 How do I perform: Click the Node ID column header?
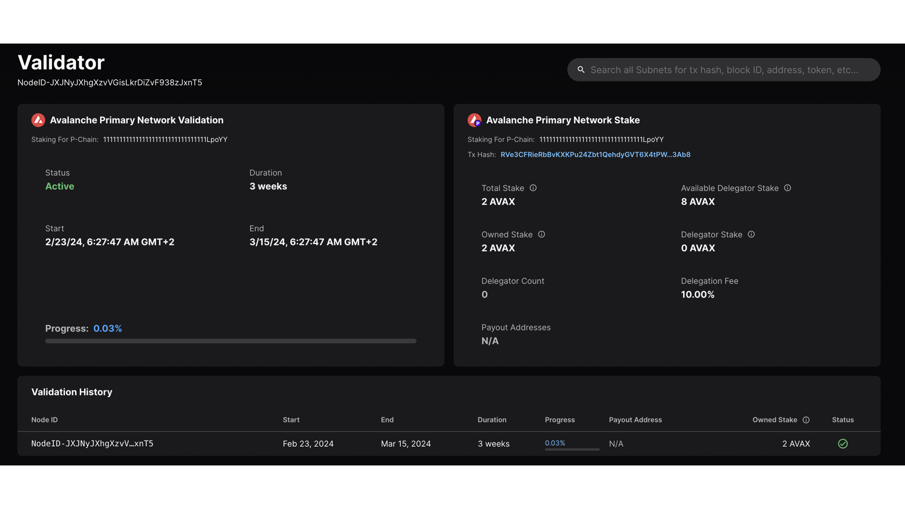pos(45,420)
